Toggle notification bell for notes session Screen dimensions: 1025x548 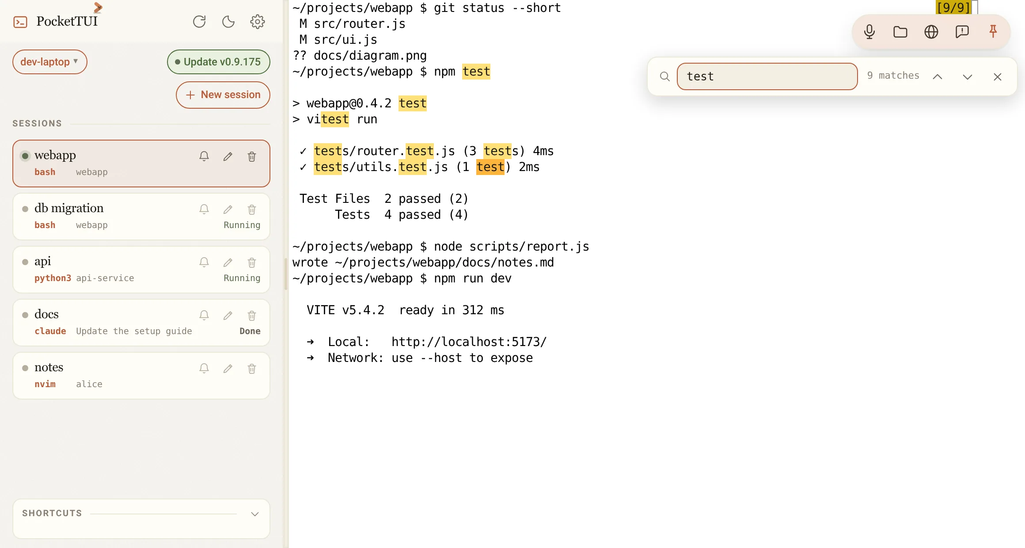pyautogui.click(x=204, y=368)
